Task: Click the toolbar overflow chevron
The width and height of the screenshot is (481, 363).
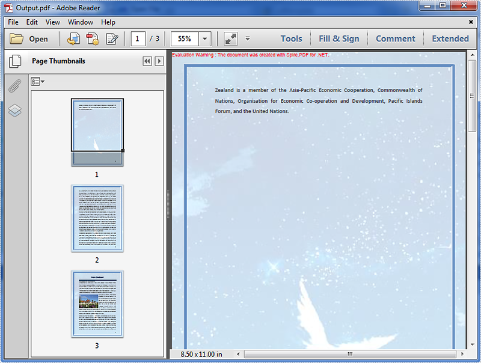Action: pyautogui.click(x=247, y=38)
